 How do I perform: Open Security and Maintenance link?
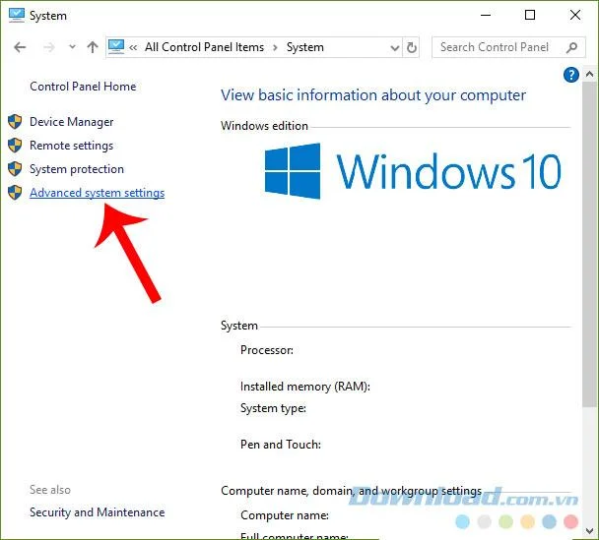click(x=97, y=512)
